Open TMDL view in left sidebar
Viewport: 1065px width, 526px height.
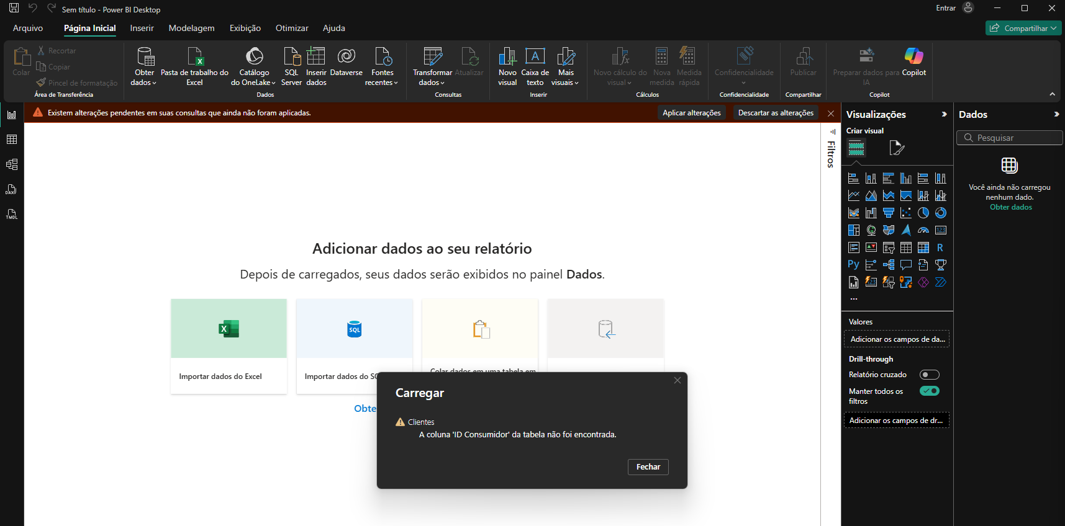(12, 214)
